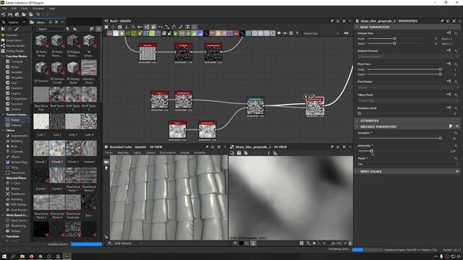The height and width of the screenshot is (260, 463).
Task: Click the light bulb icon in 3D view
Action: coord(106,168)
